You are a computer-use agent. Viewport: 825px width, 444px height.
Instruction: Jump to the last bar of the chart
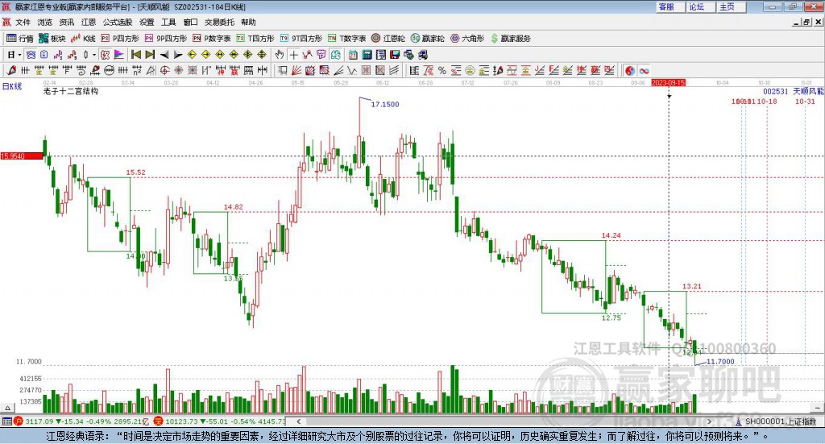(x=150, y=55)
